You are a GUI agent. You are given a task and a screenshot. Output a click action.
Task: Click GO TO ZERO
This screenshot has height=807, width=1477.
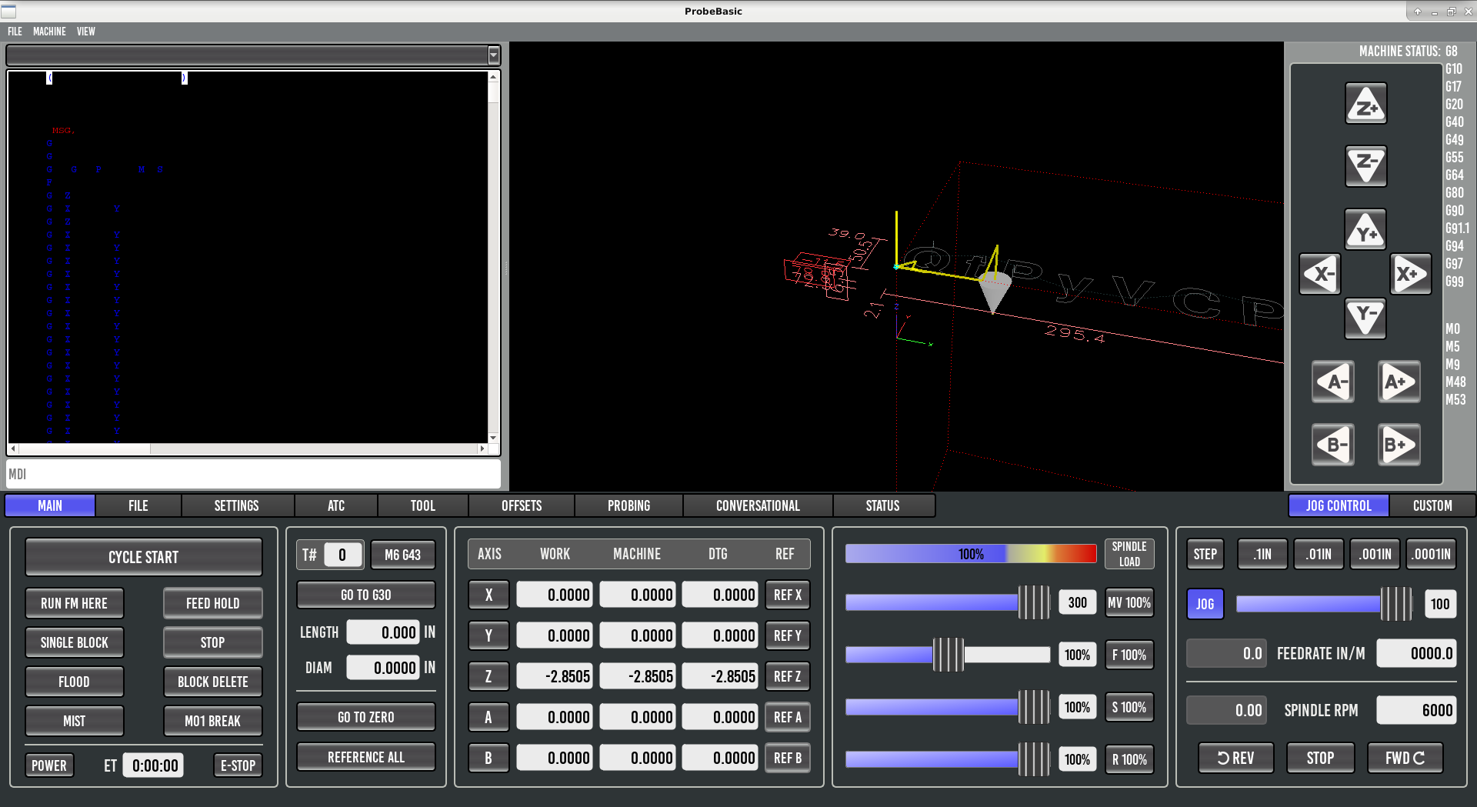pyautogui.click(x=365, y=717)
